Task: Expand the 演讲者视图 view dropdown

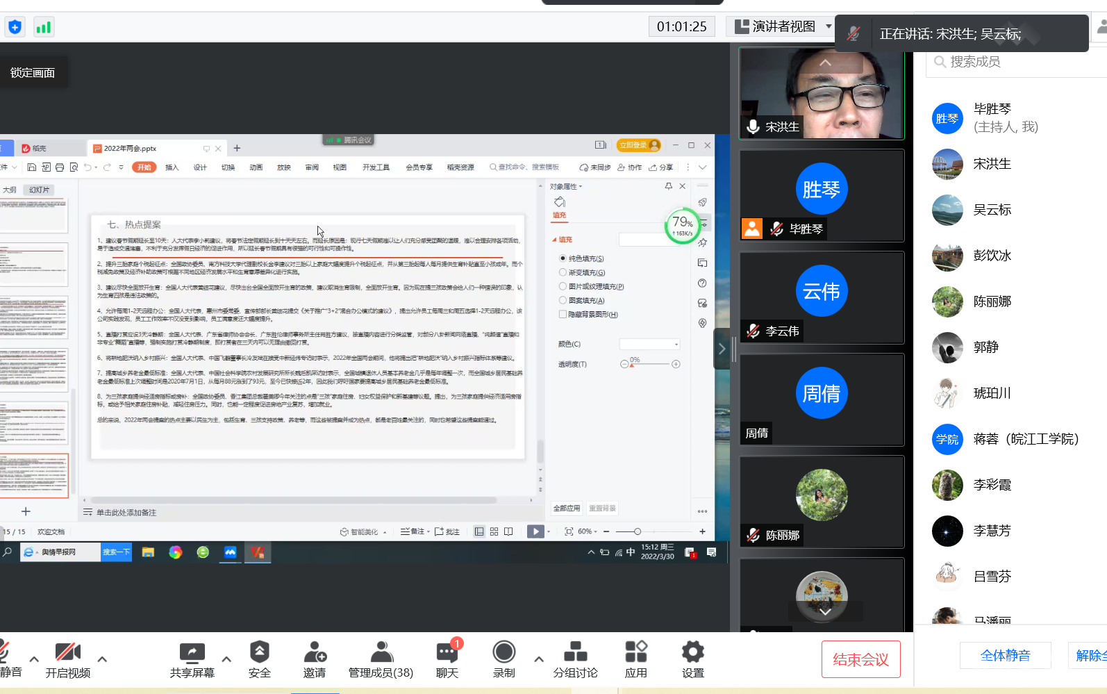Action: pyautogui.click(x=829, y=26)
